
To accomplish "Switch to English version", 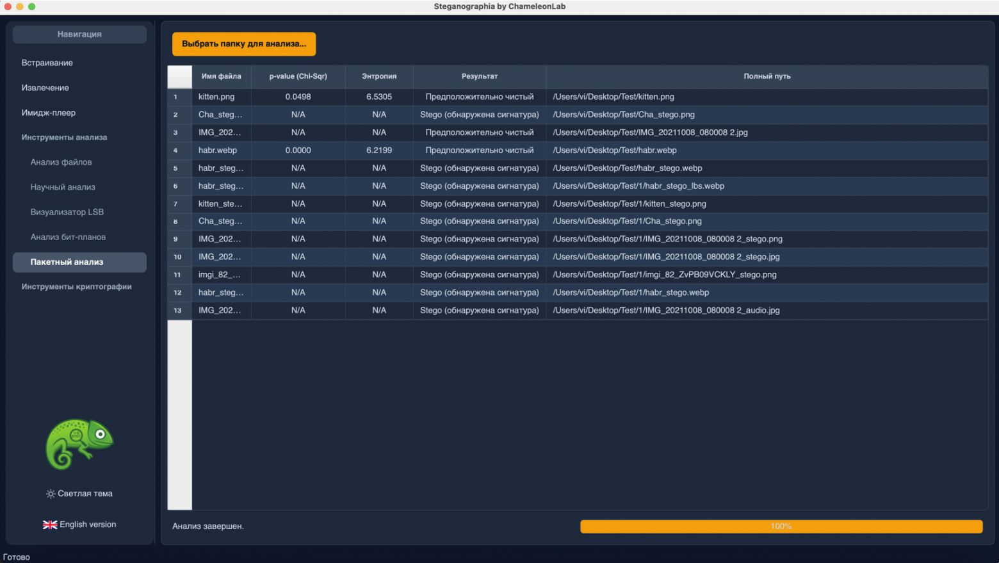I will (x=79, y=524).
